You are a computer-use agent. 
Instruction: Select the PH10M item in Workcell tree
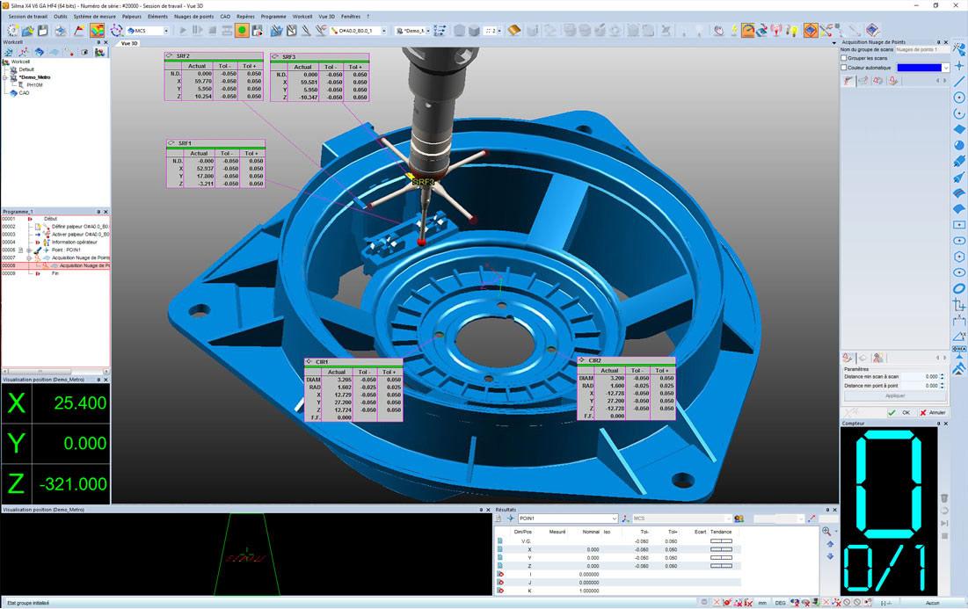[34, 85]
